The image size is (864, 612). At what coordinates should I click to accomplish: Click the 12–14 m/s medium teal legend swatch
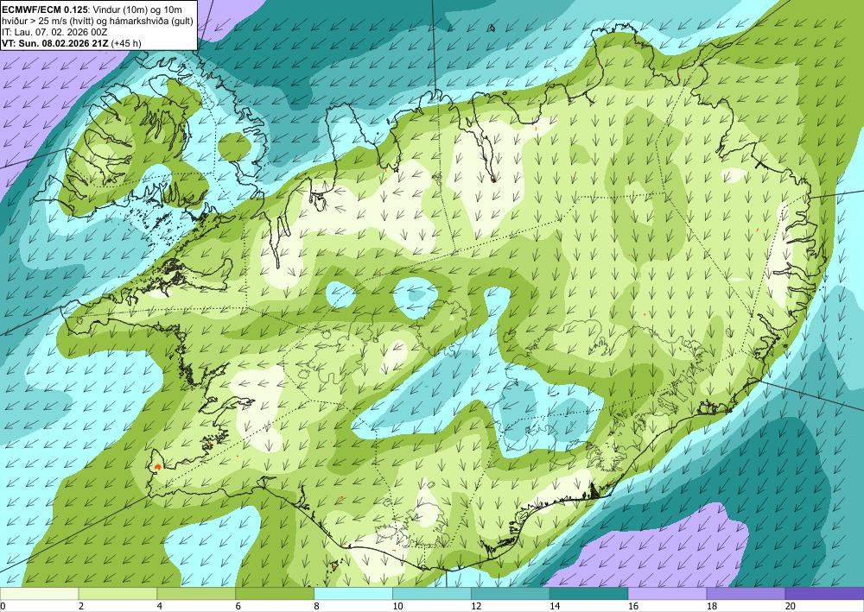tap(511, 593)
